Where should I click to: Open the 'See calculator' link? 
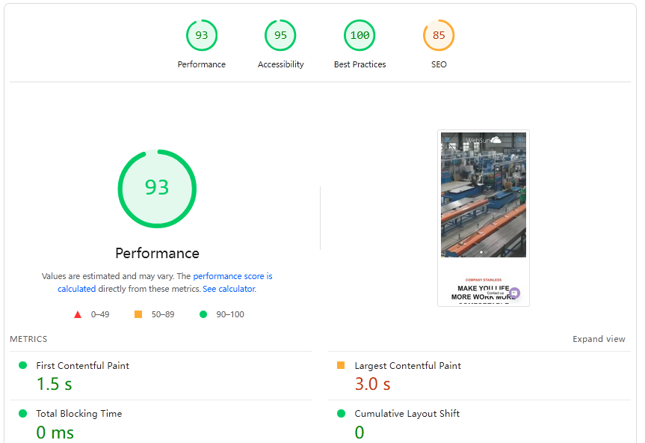229,289
